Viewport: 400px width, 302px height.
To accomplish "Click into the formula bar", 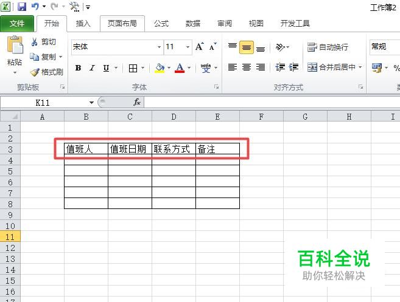I will tap(272, 103).
